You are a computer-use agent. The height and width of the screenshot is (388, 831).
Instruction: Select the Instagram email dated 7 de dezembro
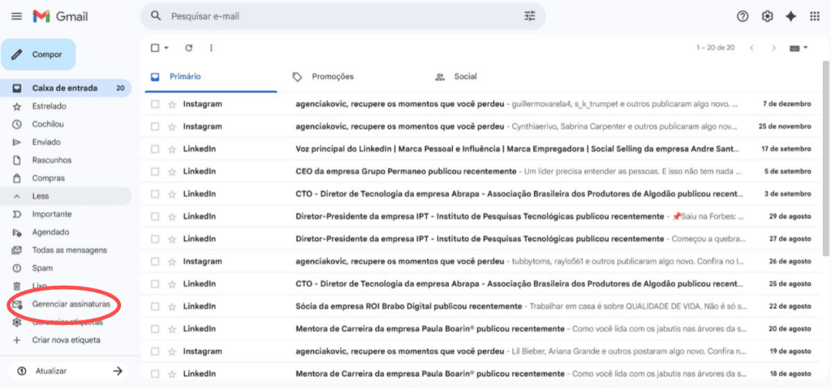point(155,104)
